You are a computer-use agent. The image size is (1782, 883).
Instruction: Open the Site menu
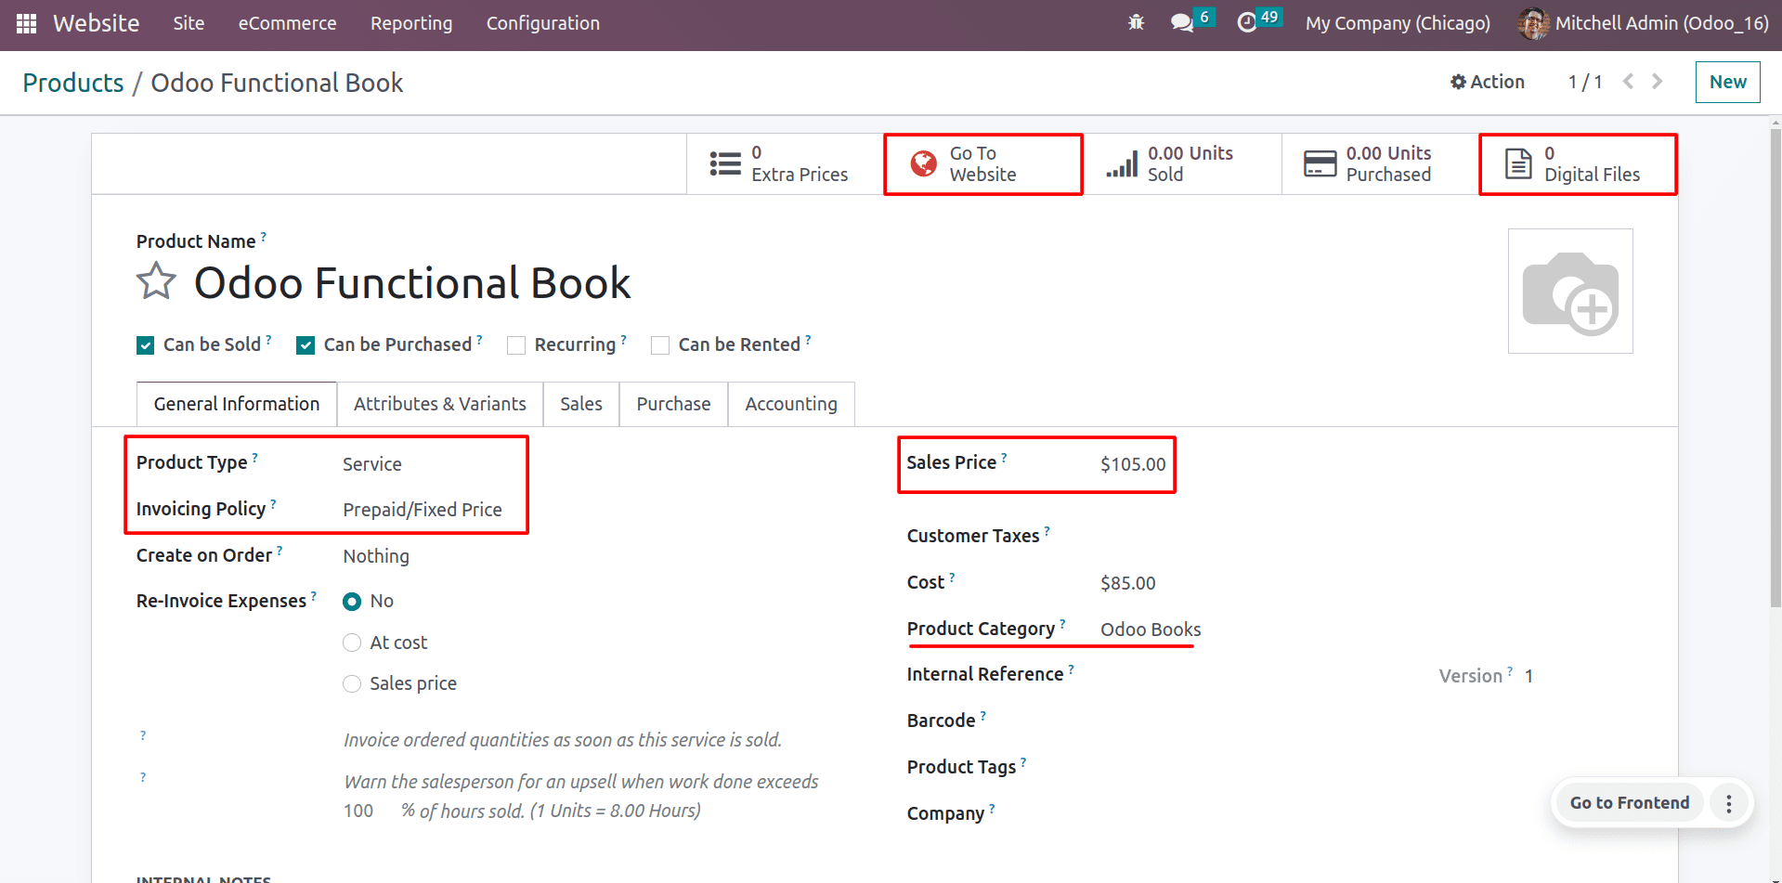(189, 23)
